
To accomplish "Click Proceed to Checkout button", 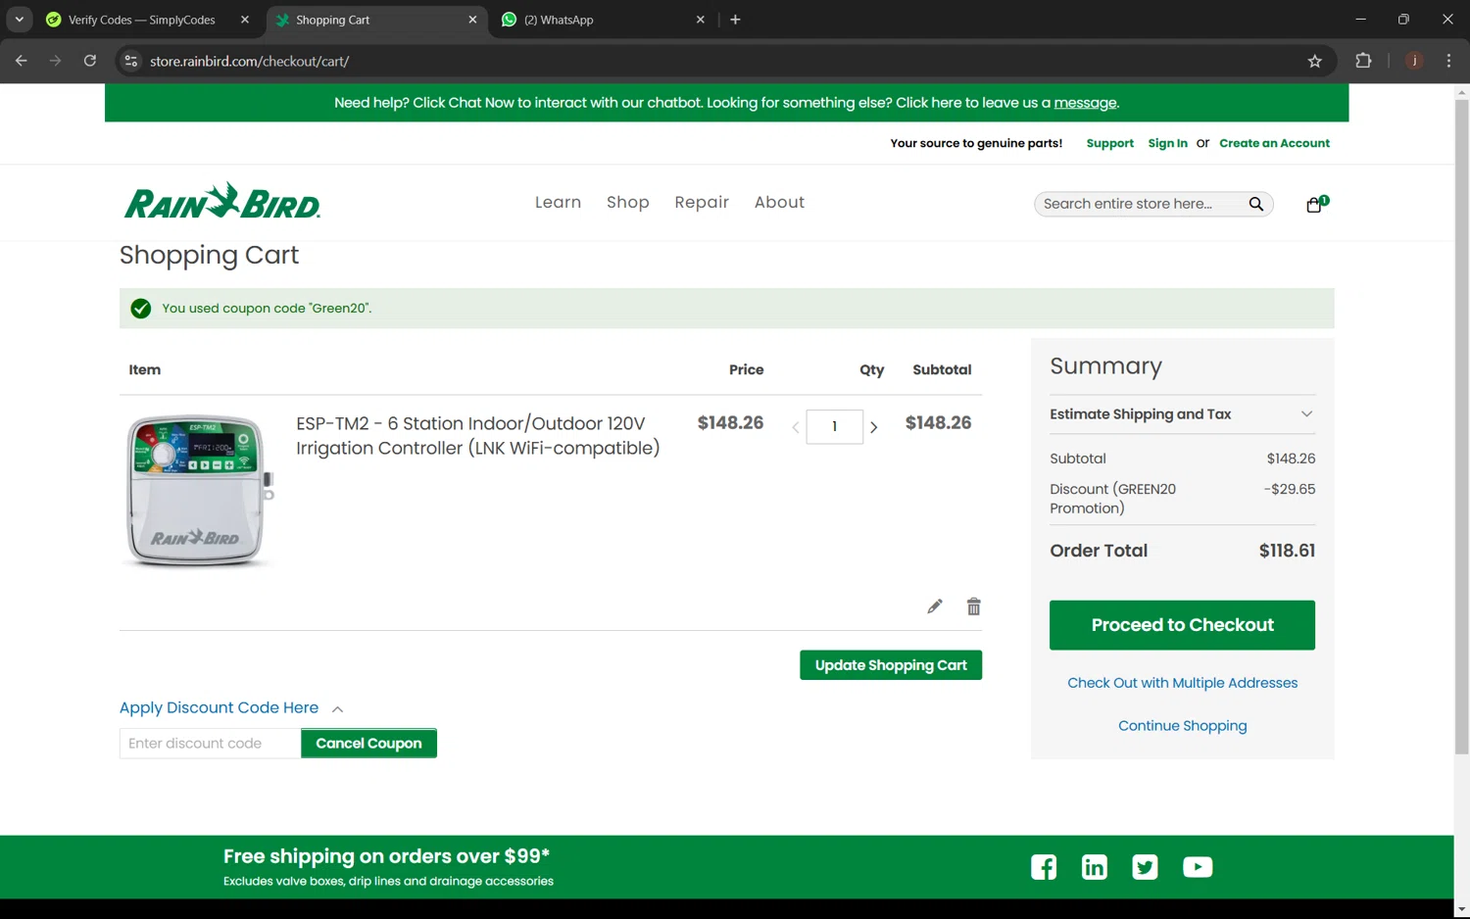I will click(x=1182, y=625).
